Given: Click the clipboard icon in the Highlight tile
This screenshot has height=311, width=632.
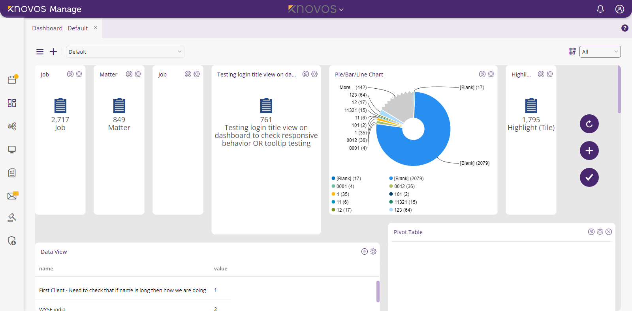Looking at the screenshot, I should point(531,106).
